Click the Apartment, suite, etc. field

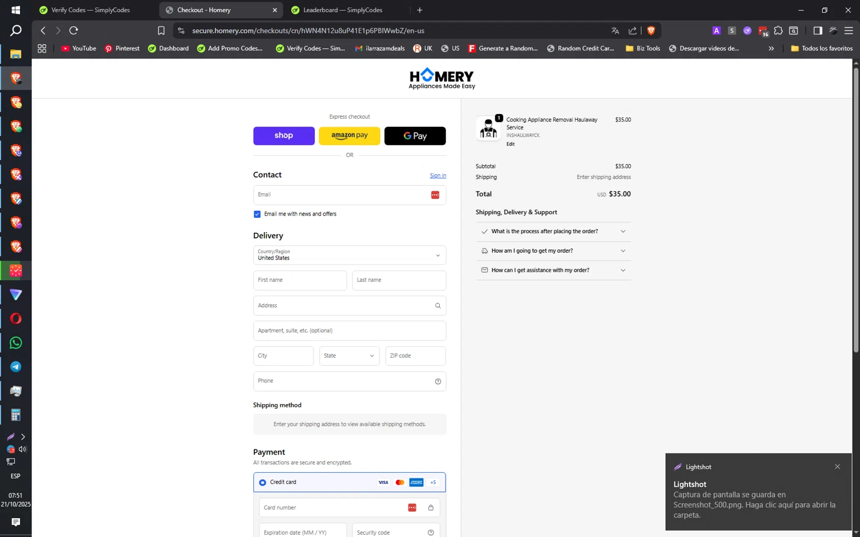[x=350, y=331]
